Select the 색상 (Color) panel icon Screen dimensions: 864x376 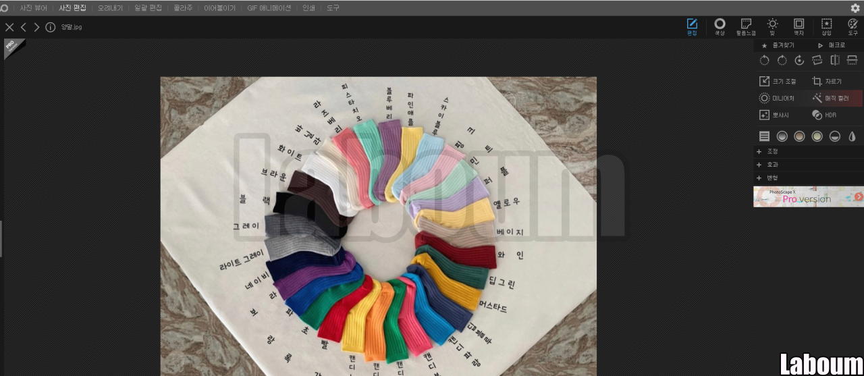[720, 27]
